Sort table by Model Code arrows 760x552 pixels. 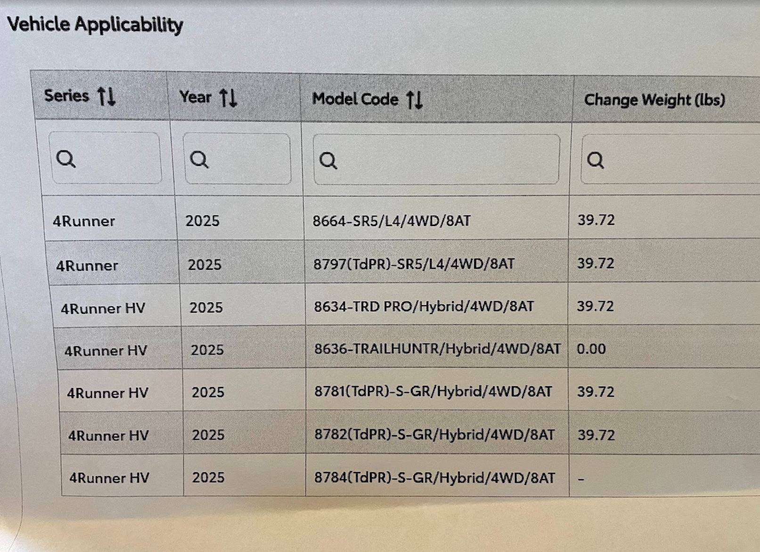[x=415, y=99]
